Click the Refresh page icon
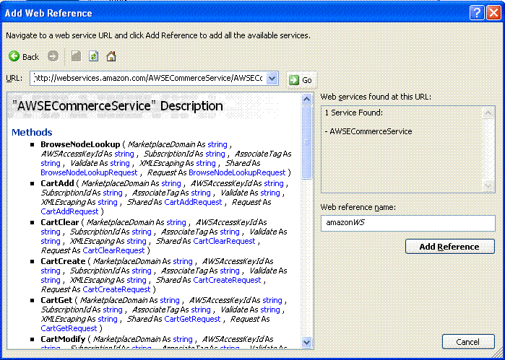Viewport: 505px width, 360px height. coord(93,56)
